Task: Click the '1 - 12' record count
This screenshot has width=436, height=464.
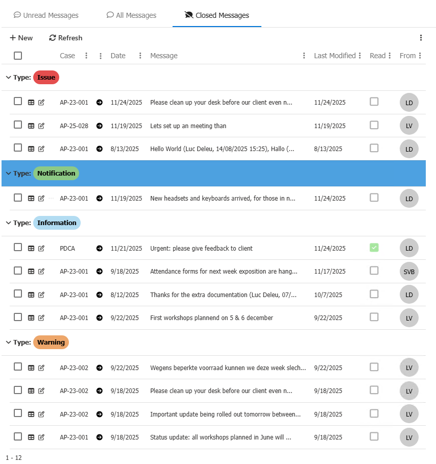Action: (x=14, y=457)
